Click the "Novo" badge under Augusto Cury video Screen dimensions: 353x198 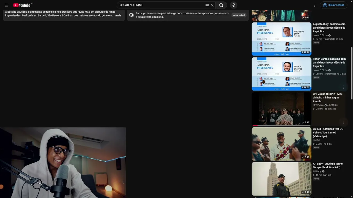316,43
